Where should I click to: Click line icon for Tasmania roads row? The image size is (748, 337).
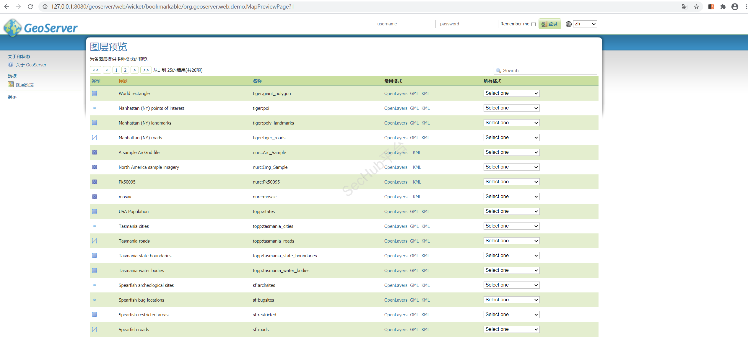tap(95, 241)
